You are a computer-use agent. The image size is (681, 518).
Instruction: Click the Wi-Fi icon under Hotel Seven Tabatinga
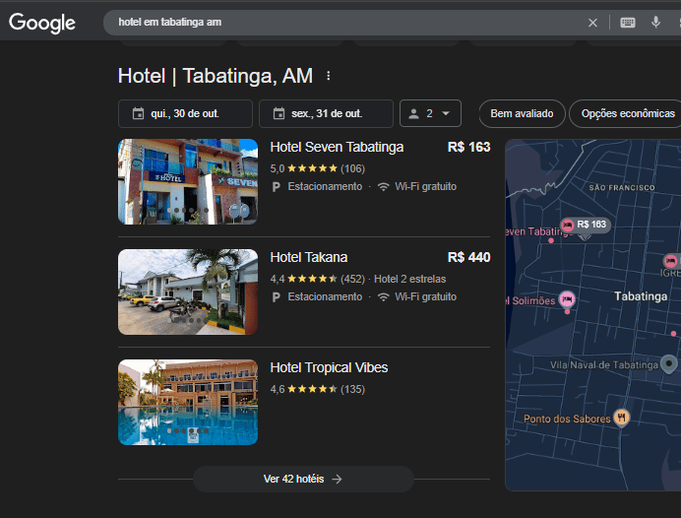383,187
